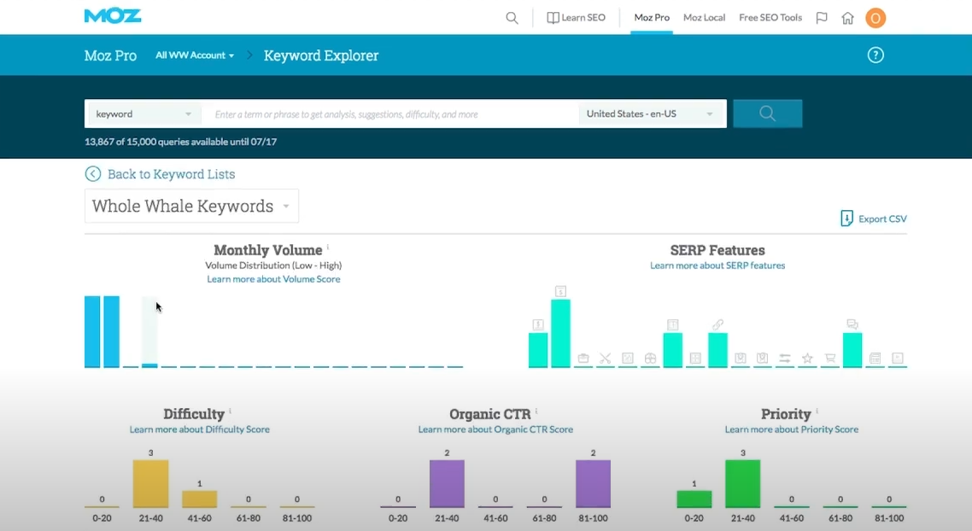Open Free SEO Tools menu
The height and width of the screenshot is (531, 972).
(770, 18)
